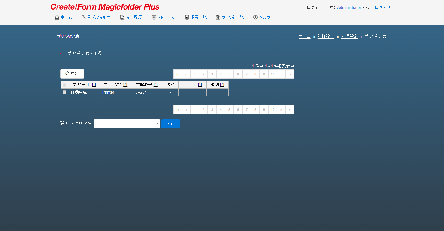Open the ヘルプ menu item
The width and height of the screenshot is (444, 231).
[x=265, y=18]
